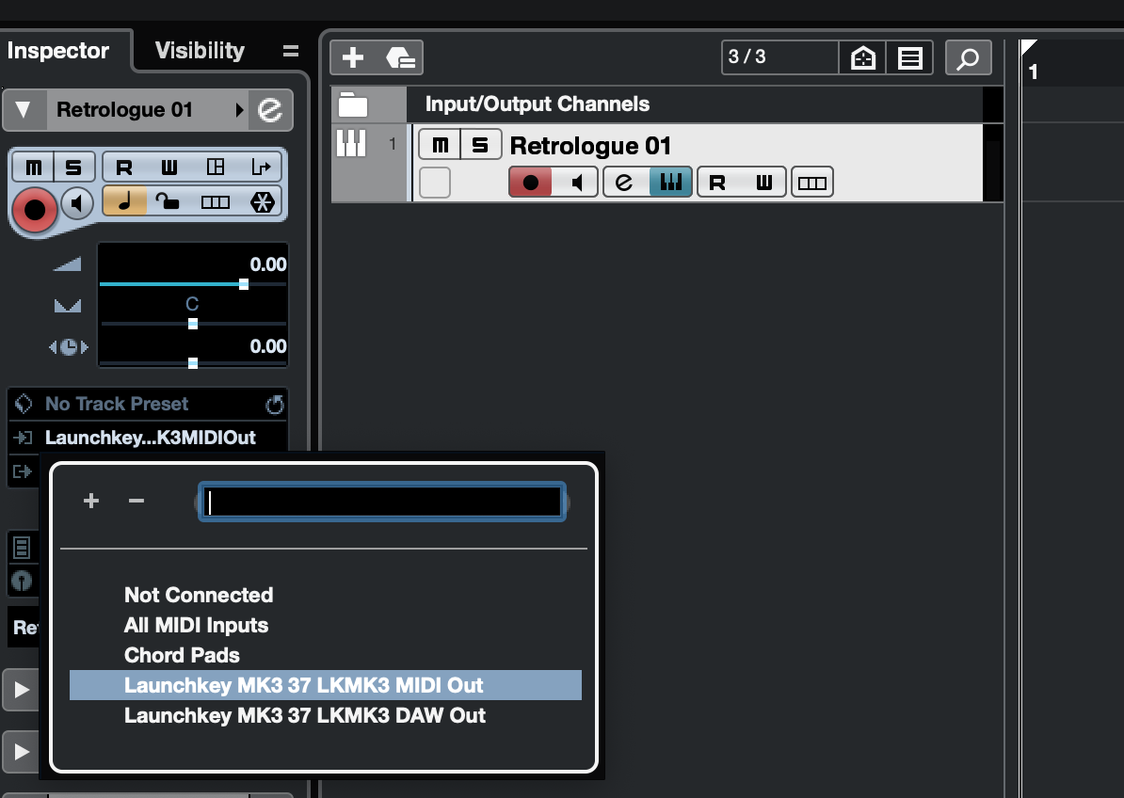Click the freeze channel snowflake icon

[x=262, y=202]
